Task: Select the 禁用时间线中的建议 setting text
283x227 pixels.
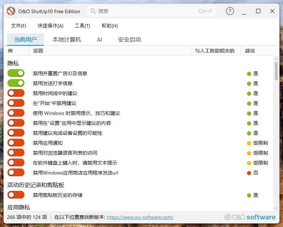Action: click(55, 93)
